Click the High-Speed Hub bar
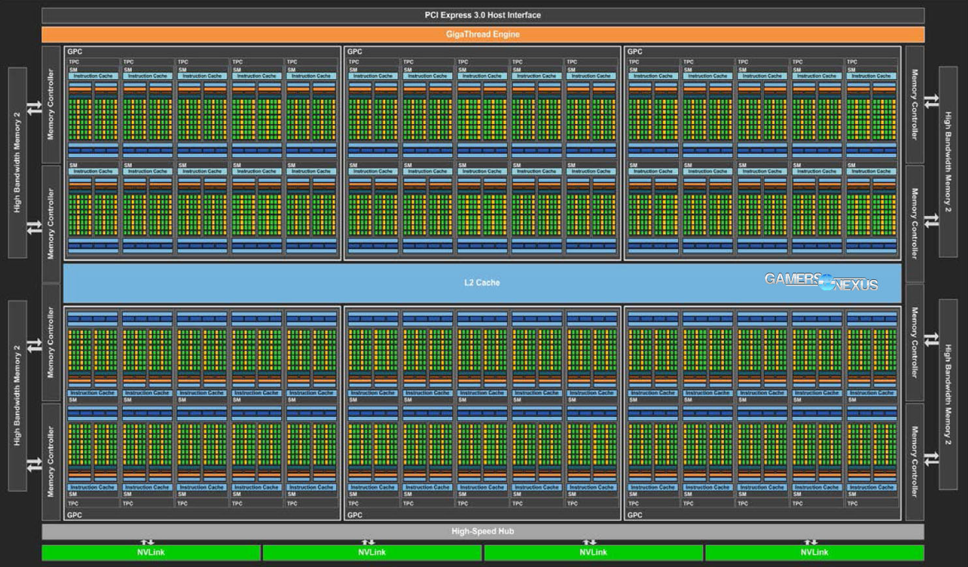Viewport: 968px width, 567px height. tap(483, 530)
